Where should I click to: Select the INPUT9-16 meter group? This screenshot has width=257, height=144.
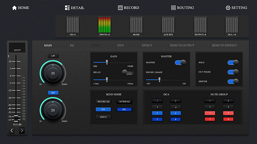pos(104,26)
